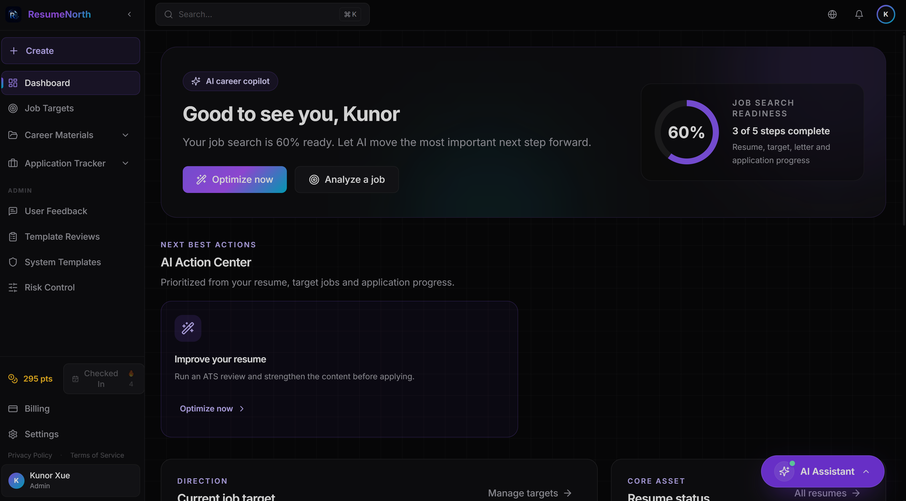Open the K profile avatar in header
906x501 pixels.
[886, 15]
